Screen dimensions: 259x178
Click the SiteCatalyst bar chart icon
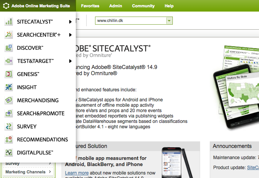point(8,22)
